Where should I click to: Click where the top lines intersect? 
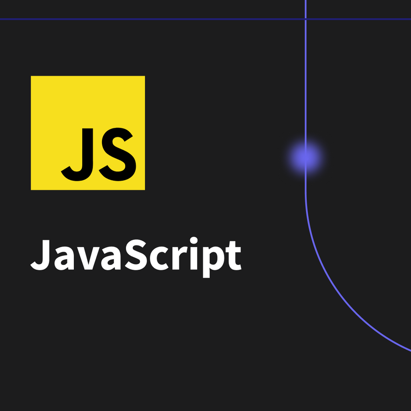pos(305,19)
